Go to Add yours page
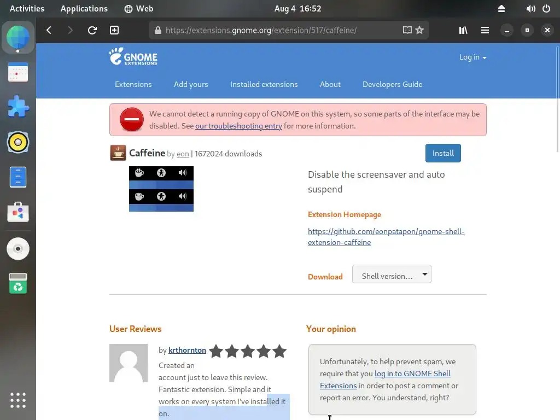The width and height of the screenshot is (560, 420). click(191, 84)
